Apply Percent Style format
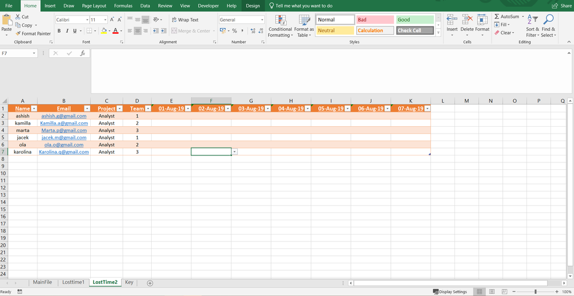The height and width of the screenshot is (296, 574). (x=234, y=31)
